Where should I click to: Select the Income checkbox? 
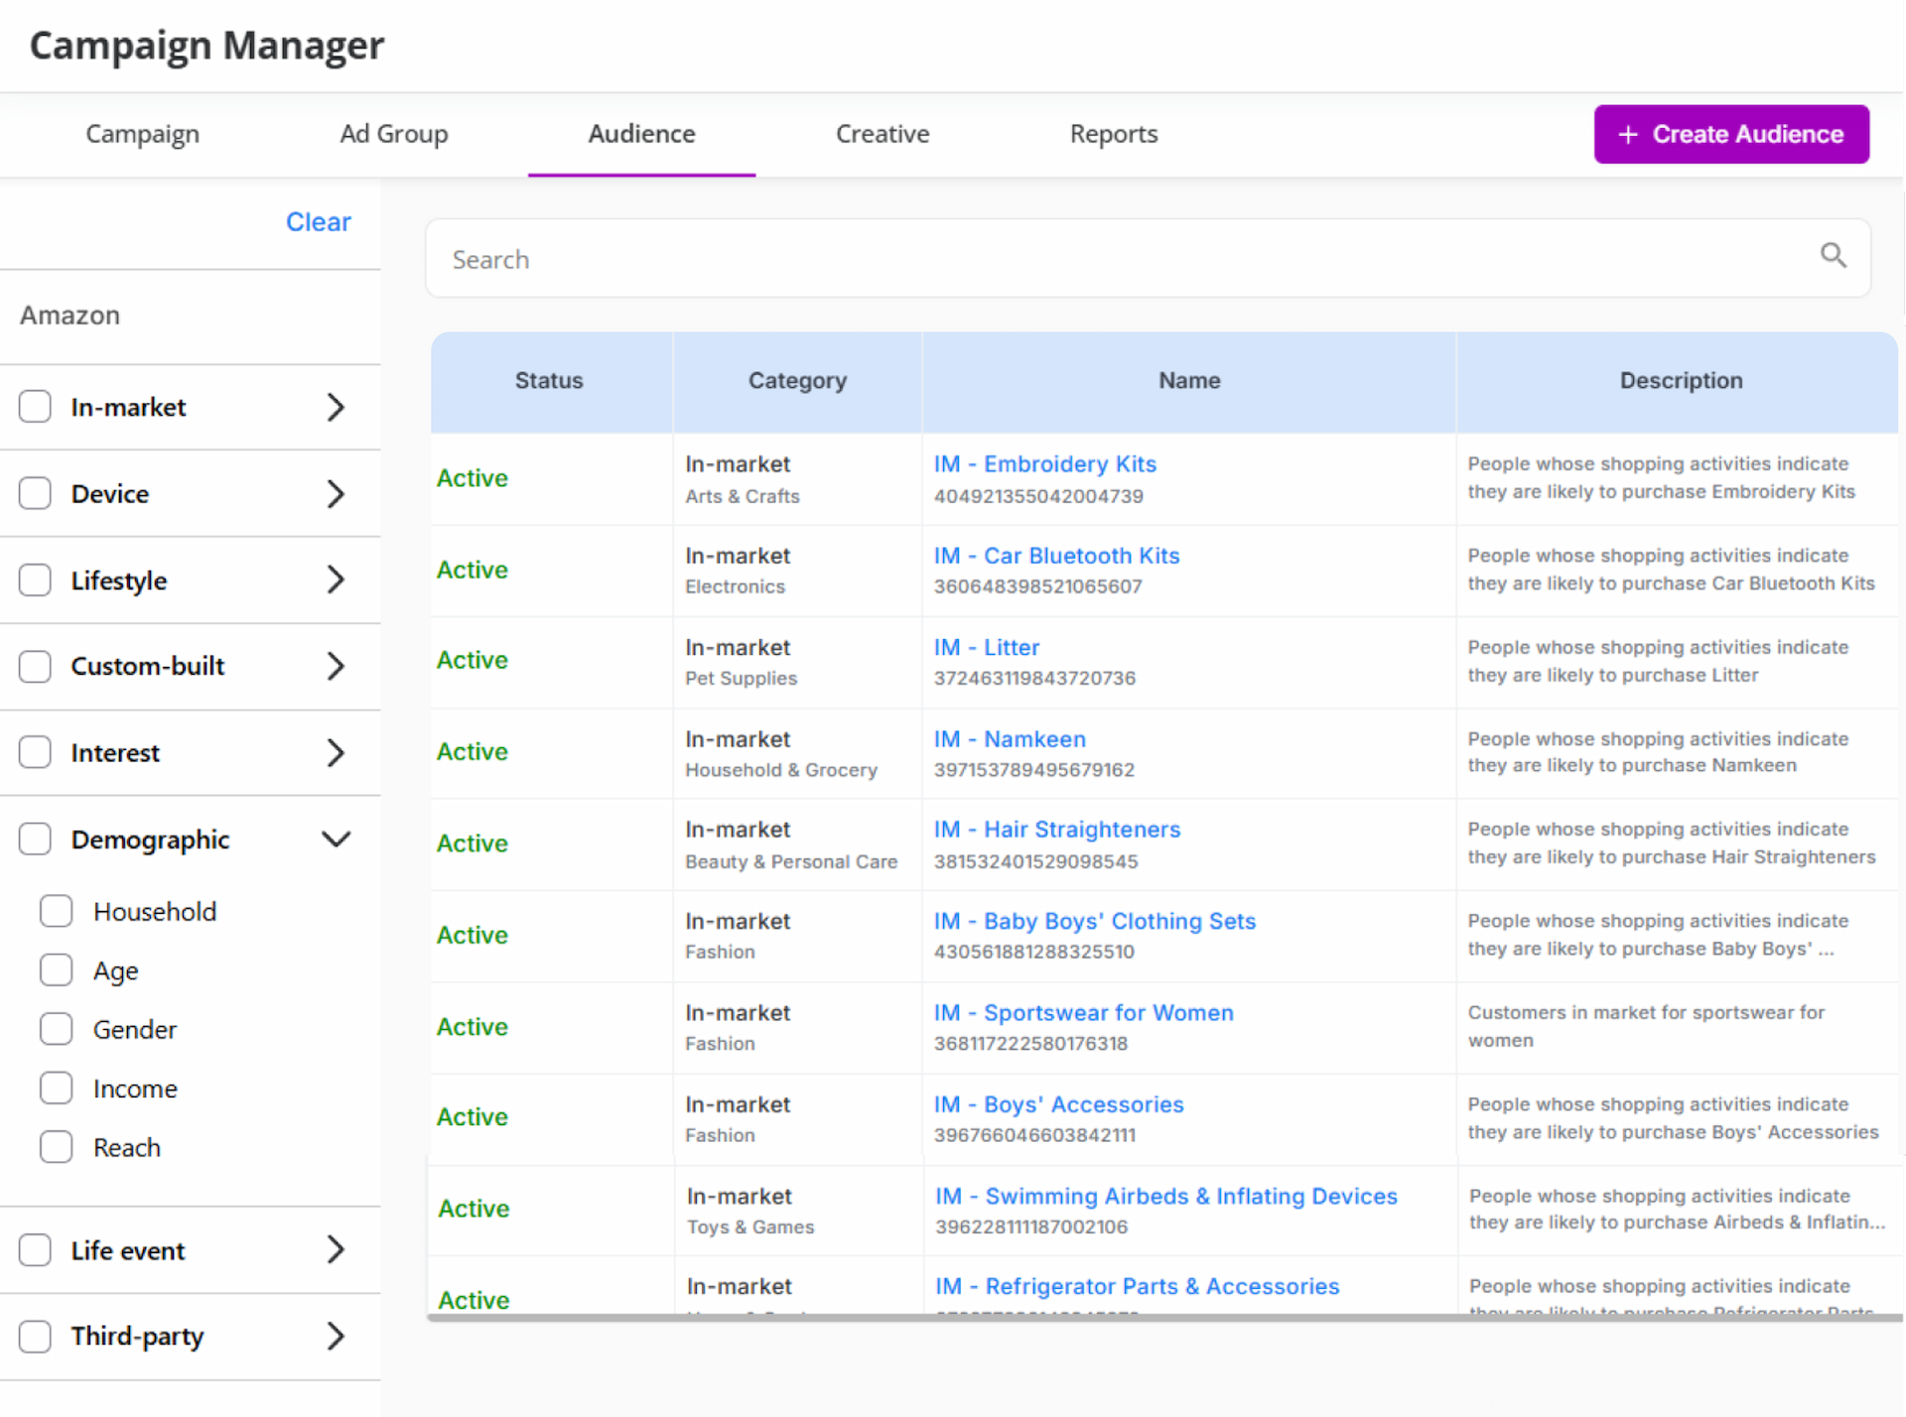click(x=57, y=1089)
